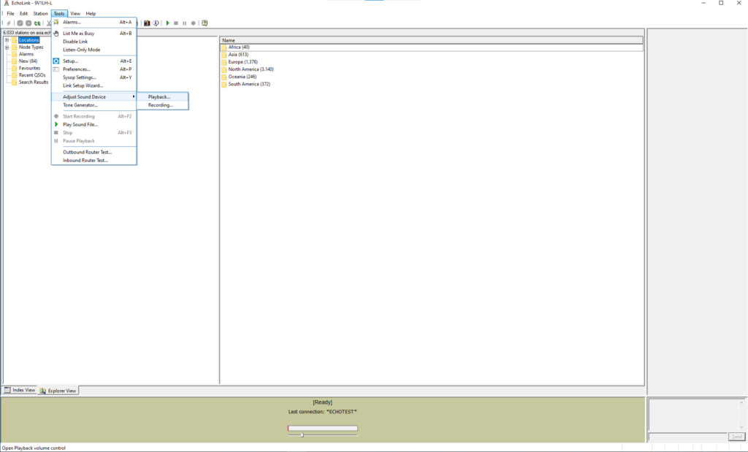Select Search Results in the tree
The height and width of the screenshot is (452, 748).
click(x=34, y=82)
